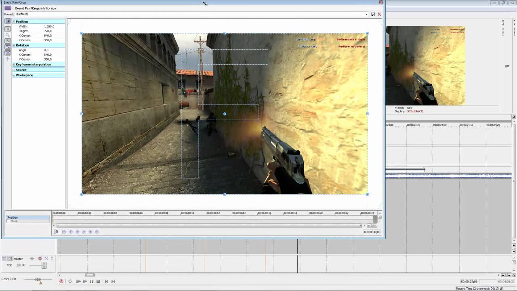The height and width of the screenshot is (291, 517).
Task: Select the Normal Edit tool in Pan/Crop
Action: 8,29
